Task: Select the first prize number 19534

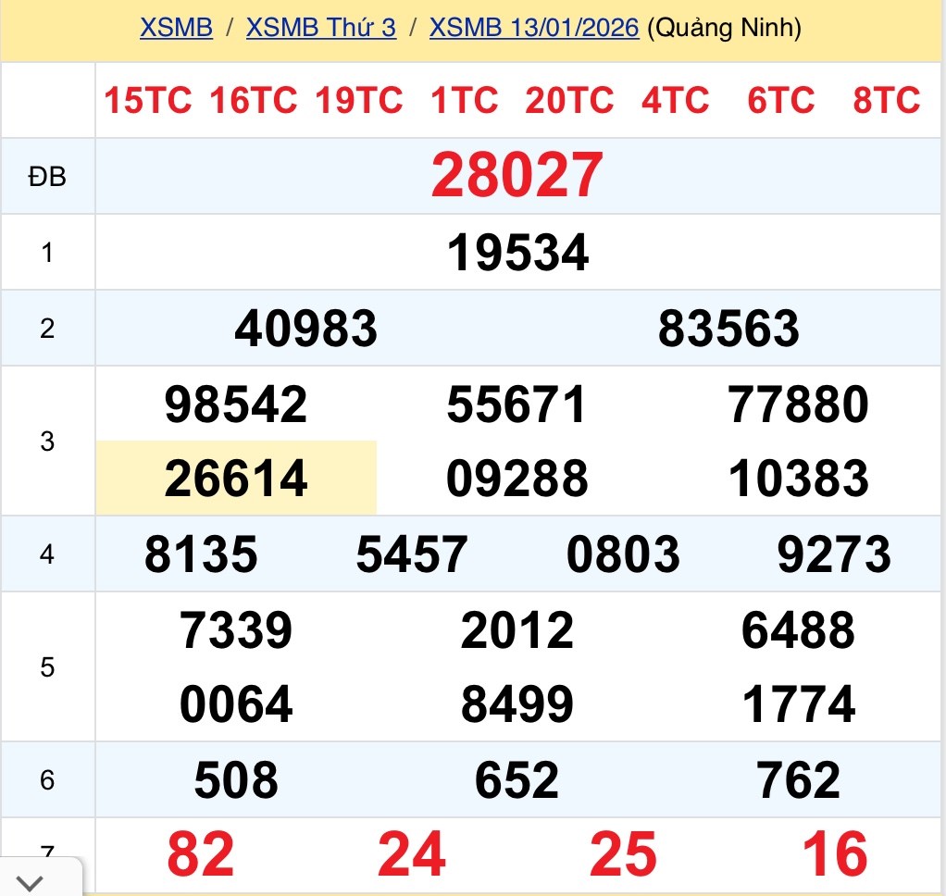Action: [517, 253]
